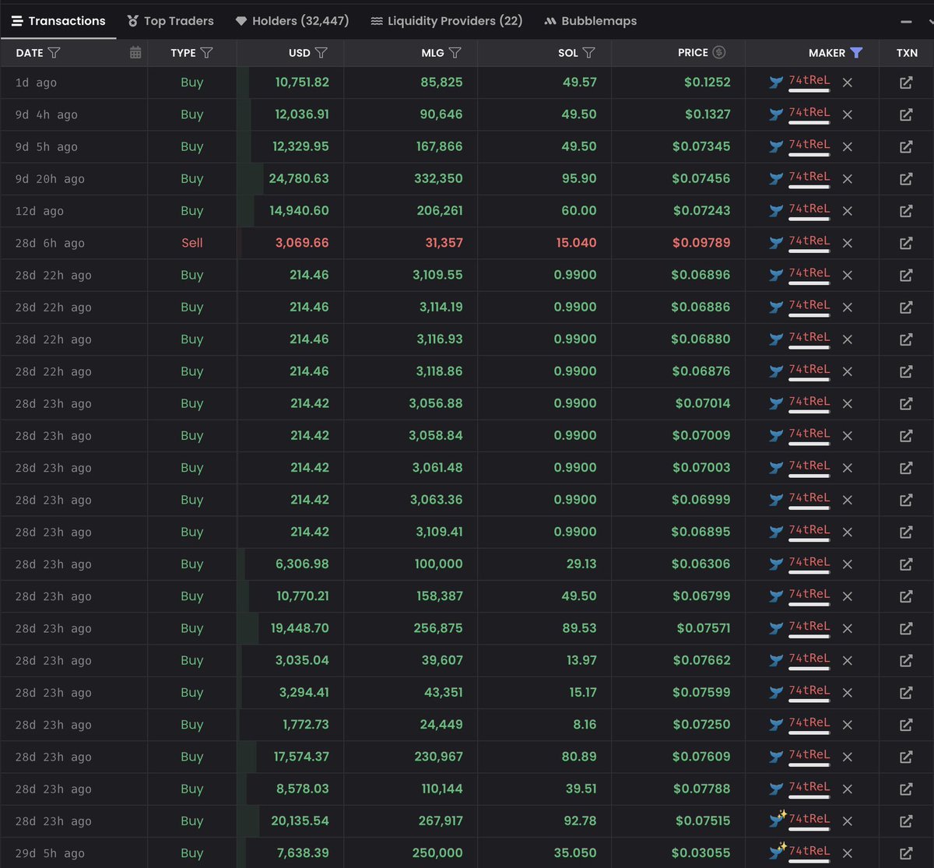Click the hamburger icon beside Transactions
The height and width of the screenshot is (868, 934).
tap(17, 20)
